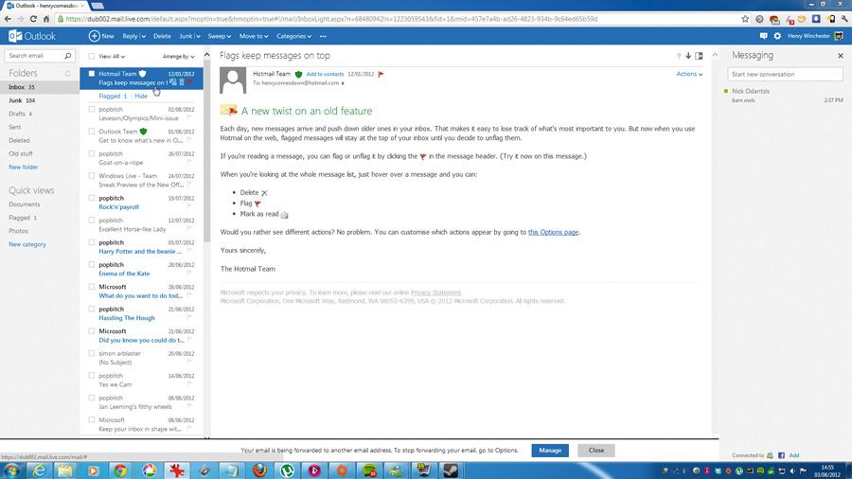The height and width of the screenshot is (479, 852).
Task: Click the browser bookmark star icon
Action: point(745,19)
